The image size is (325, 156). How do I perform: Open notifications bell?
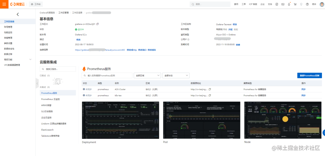(289, 4)
